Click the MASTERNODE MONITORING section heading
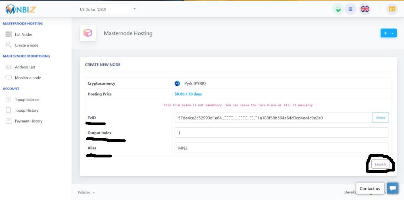404x200 pixels. (26, 56)
